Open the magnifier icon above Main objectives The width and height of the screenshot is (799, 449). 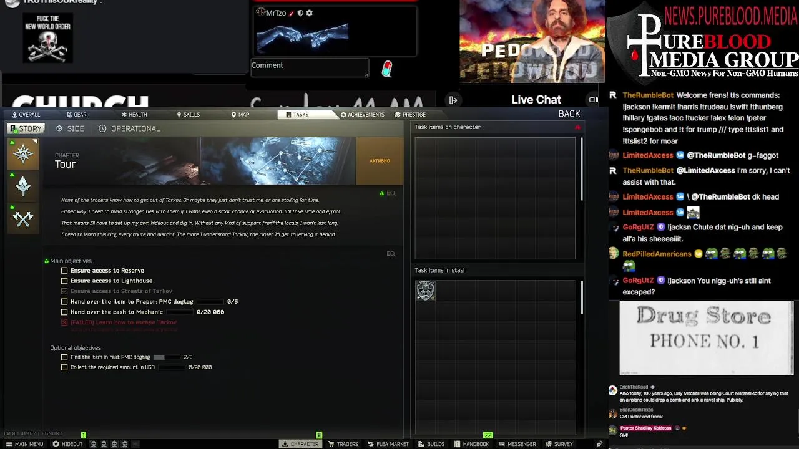(391, 254)
